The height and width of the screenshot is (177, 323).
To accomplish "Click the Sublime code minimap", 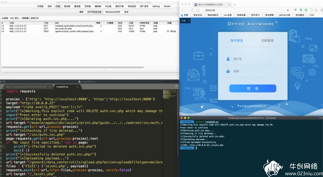I will (170, 94).
